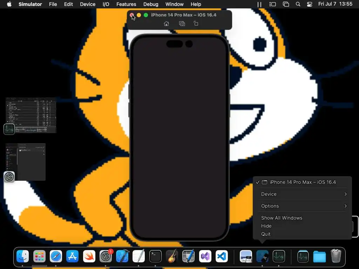This screenshot has width=359, height=269.
Task: Click the screen mirroring icon in menu bar
Action: click(286, 4)
